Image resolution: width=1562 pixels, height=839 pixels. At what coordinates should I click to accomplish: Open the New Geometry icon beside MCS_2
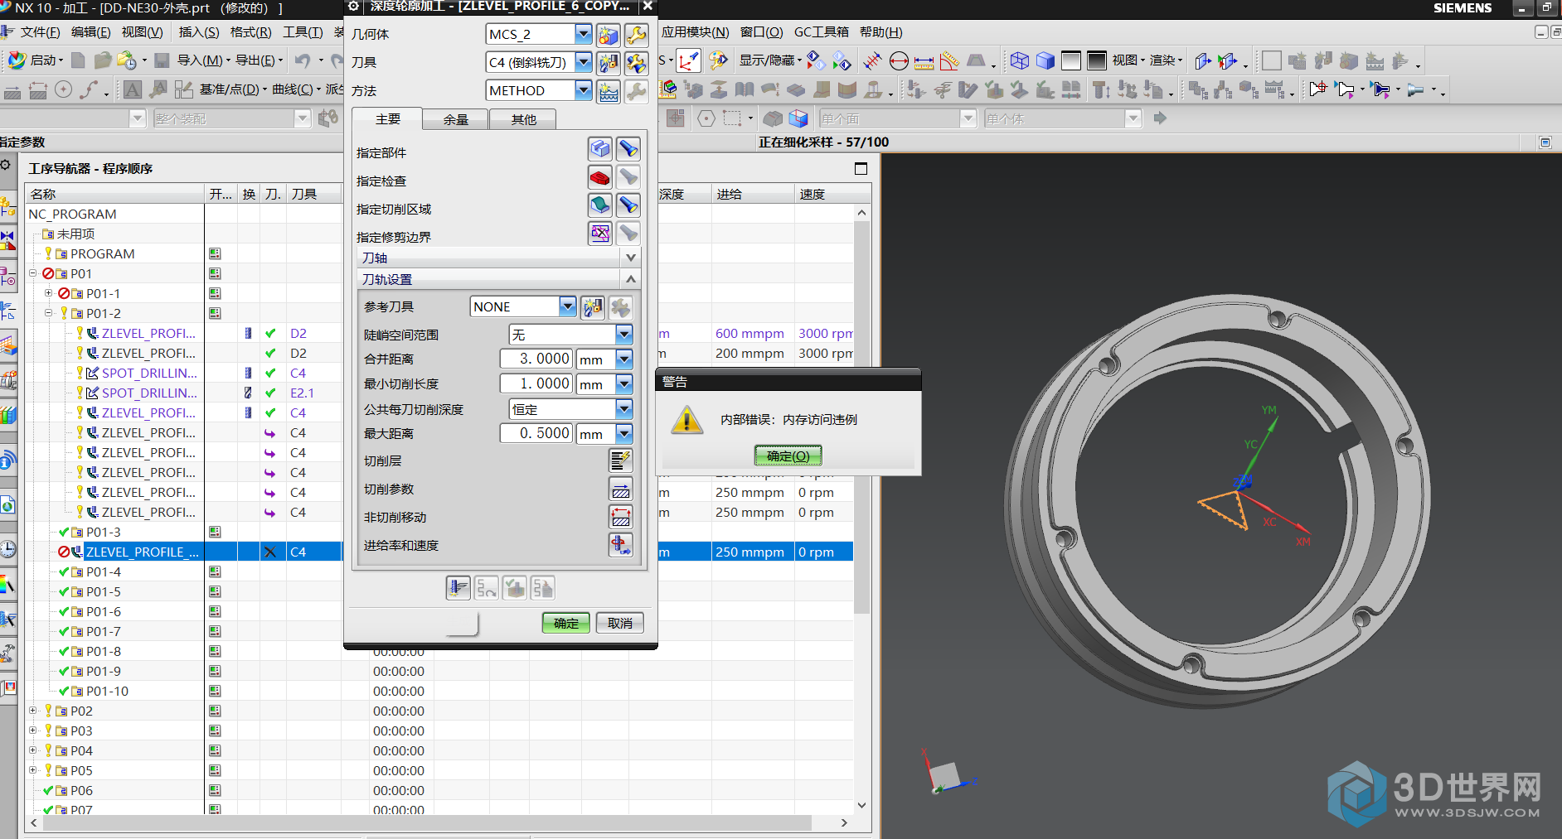[x=608, y=35]
